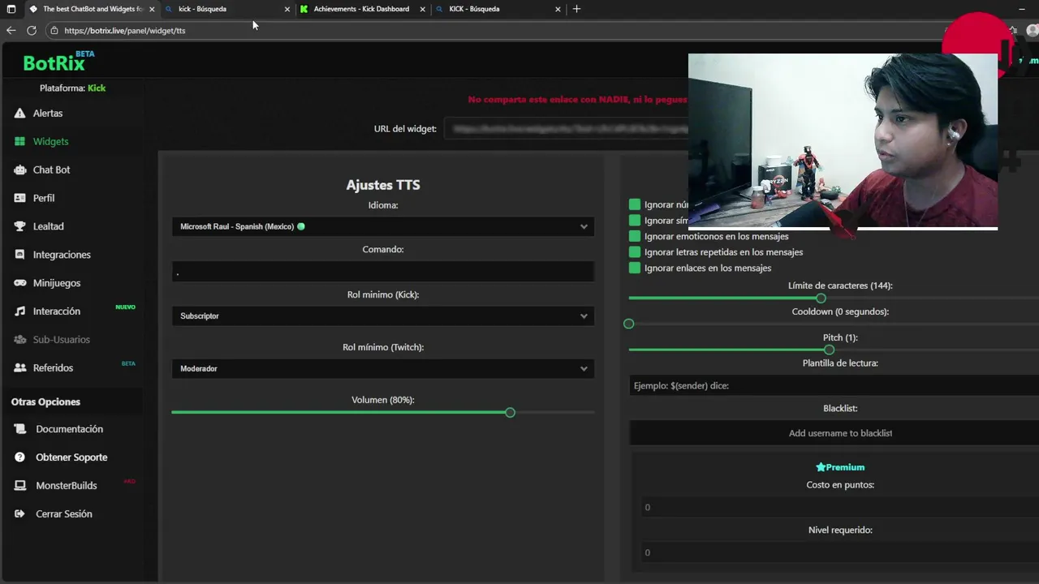Click the Pitch slider handle
Screen dimensions: 1039x584
tap(829, 350)
